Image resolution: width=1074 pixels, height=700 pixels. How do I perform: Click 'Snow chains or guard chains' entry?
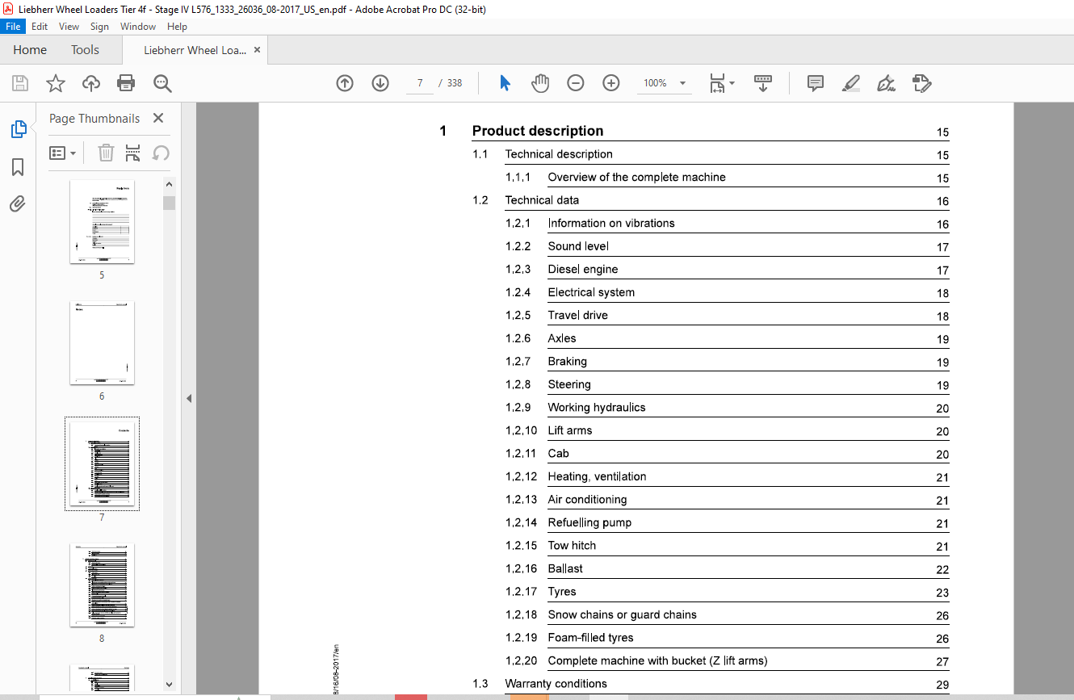pos(622,614)
